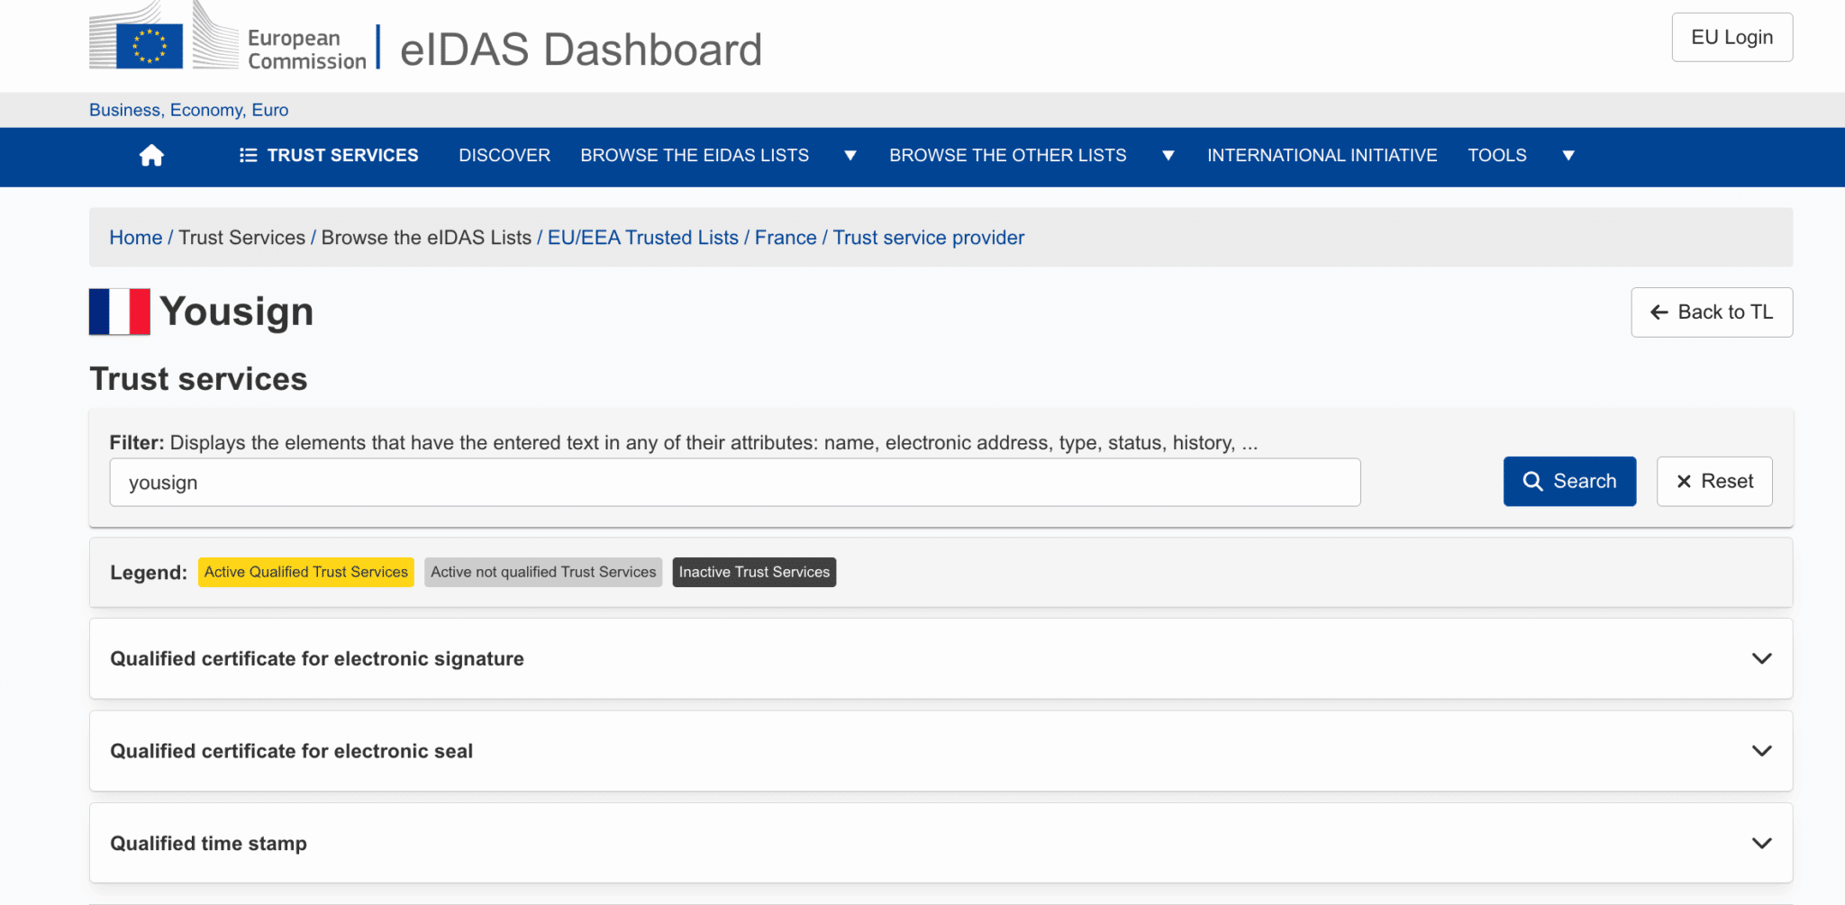Reset the filter with the Reset button
The height and width of the screenshot is (905, 1845).
pos(1713,482)
